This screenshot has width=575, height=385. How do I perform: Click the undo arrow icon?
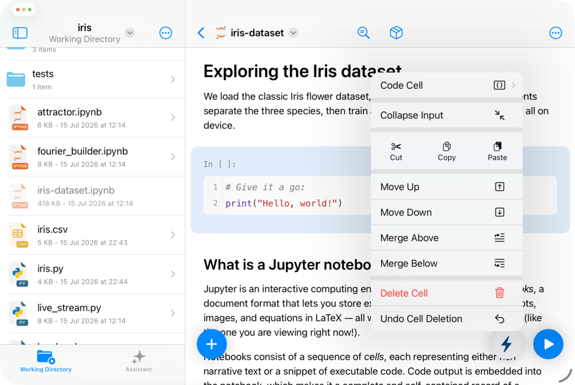click(x=500, y=319)
